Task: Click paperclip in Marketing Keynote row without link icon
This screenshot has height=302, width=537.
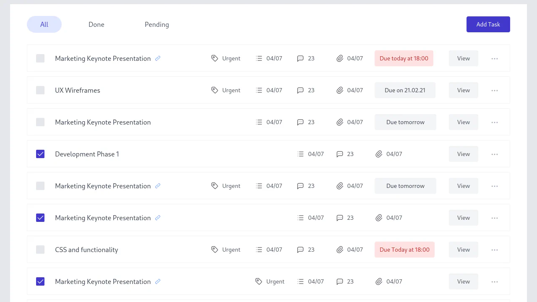Action: click(x=340, y=122)
